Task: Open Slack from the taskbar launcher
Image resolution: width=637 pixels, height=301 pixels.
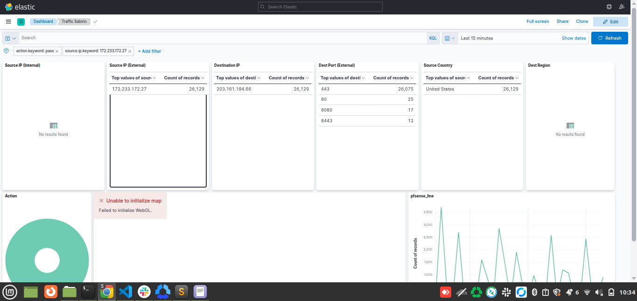Action: (144, 292)
